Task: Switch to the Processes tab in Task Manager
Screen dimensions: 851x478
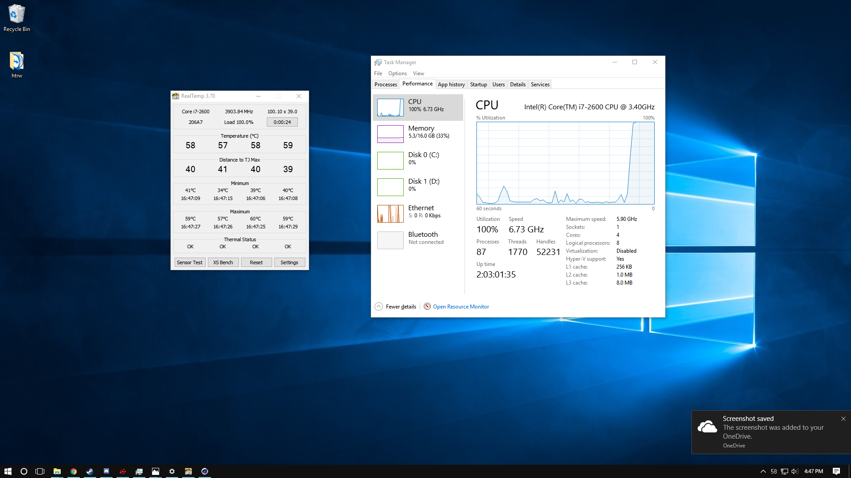Action: (385, 84)
